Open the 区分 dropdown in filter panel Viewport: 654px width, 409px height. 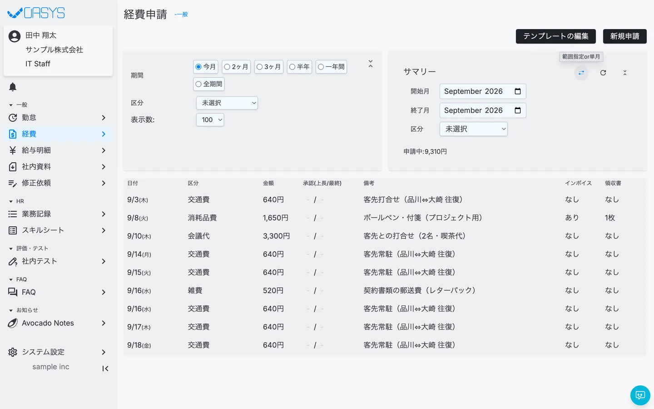[227, 103]
